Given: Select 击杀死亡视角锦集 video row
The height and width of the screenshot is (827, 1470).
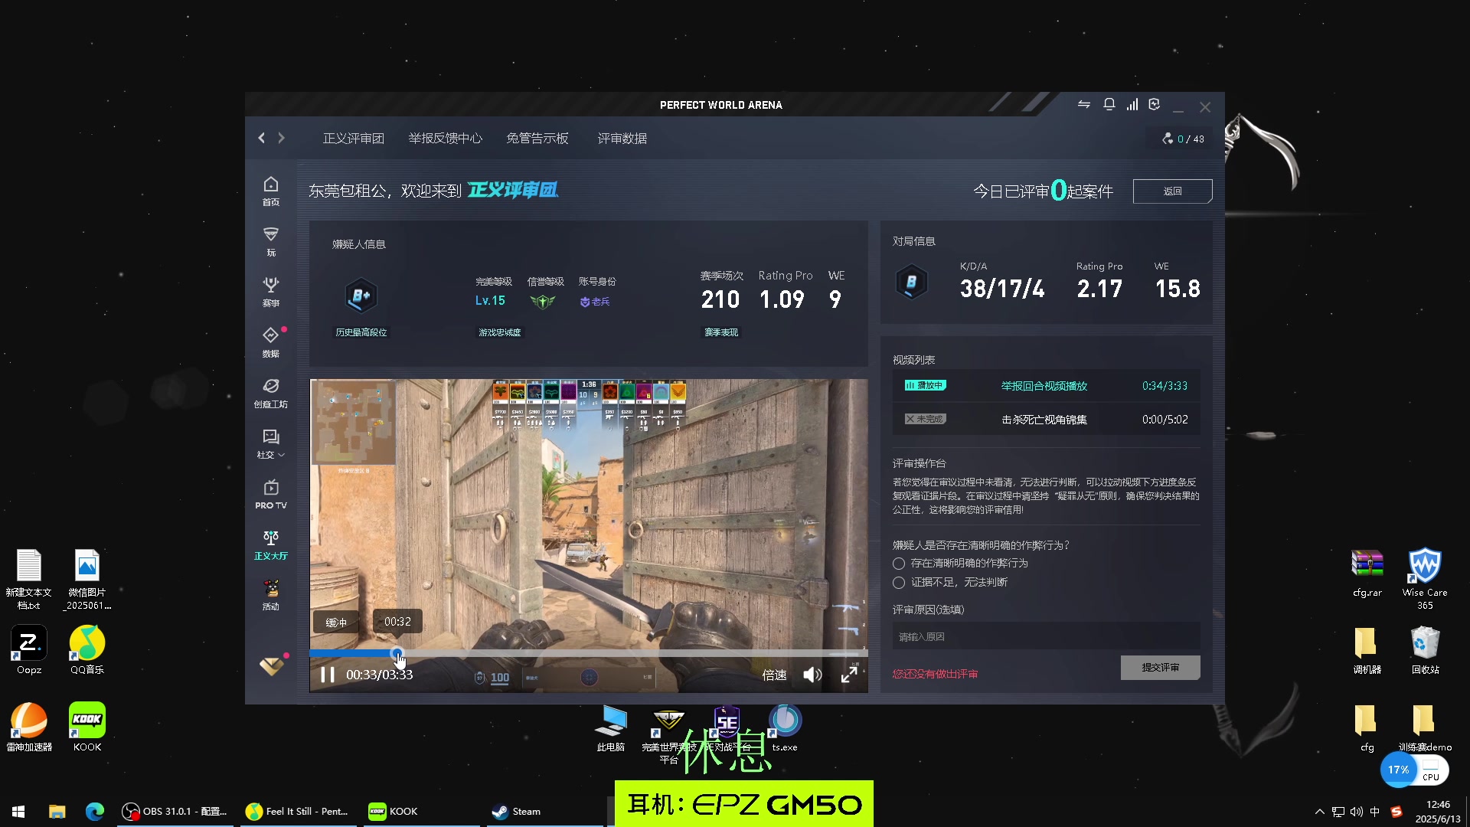Looking at the screenshot, I should (1046, 420).
